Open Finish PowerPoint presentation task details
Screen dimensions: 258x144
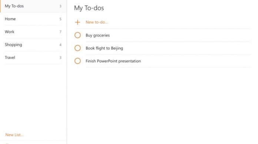click(113, 61)
